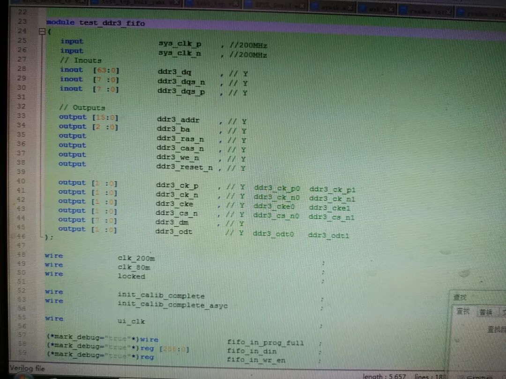This screenshot has height=379, width=506.
Task: Click the ddr3_dm port name
Action: 172,222
